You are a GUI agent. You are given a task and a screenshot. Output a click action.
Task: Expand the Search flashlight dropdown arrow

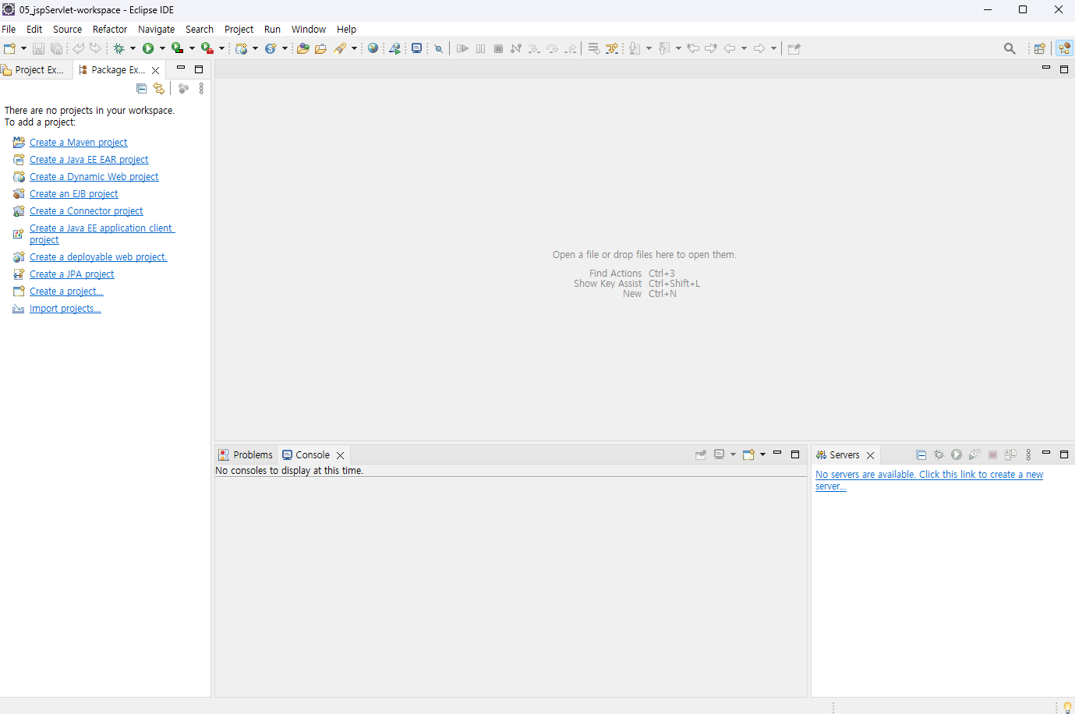pos(354,48)
